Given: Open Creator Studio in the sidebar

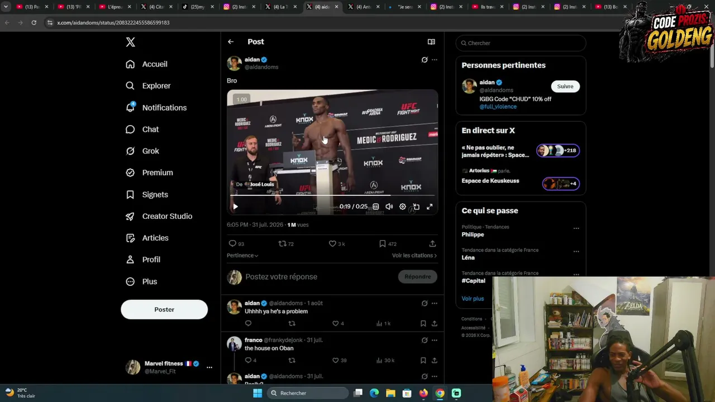Looking at the screenshot, I should point(159,216).
